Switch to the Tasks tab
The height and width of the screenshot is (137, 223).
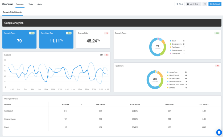[x=31, y=4]
